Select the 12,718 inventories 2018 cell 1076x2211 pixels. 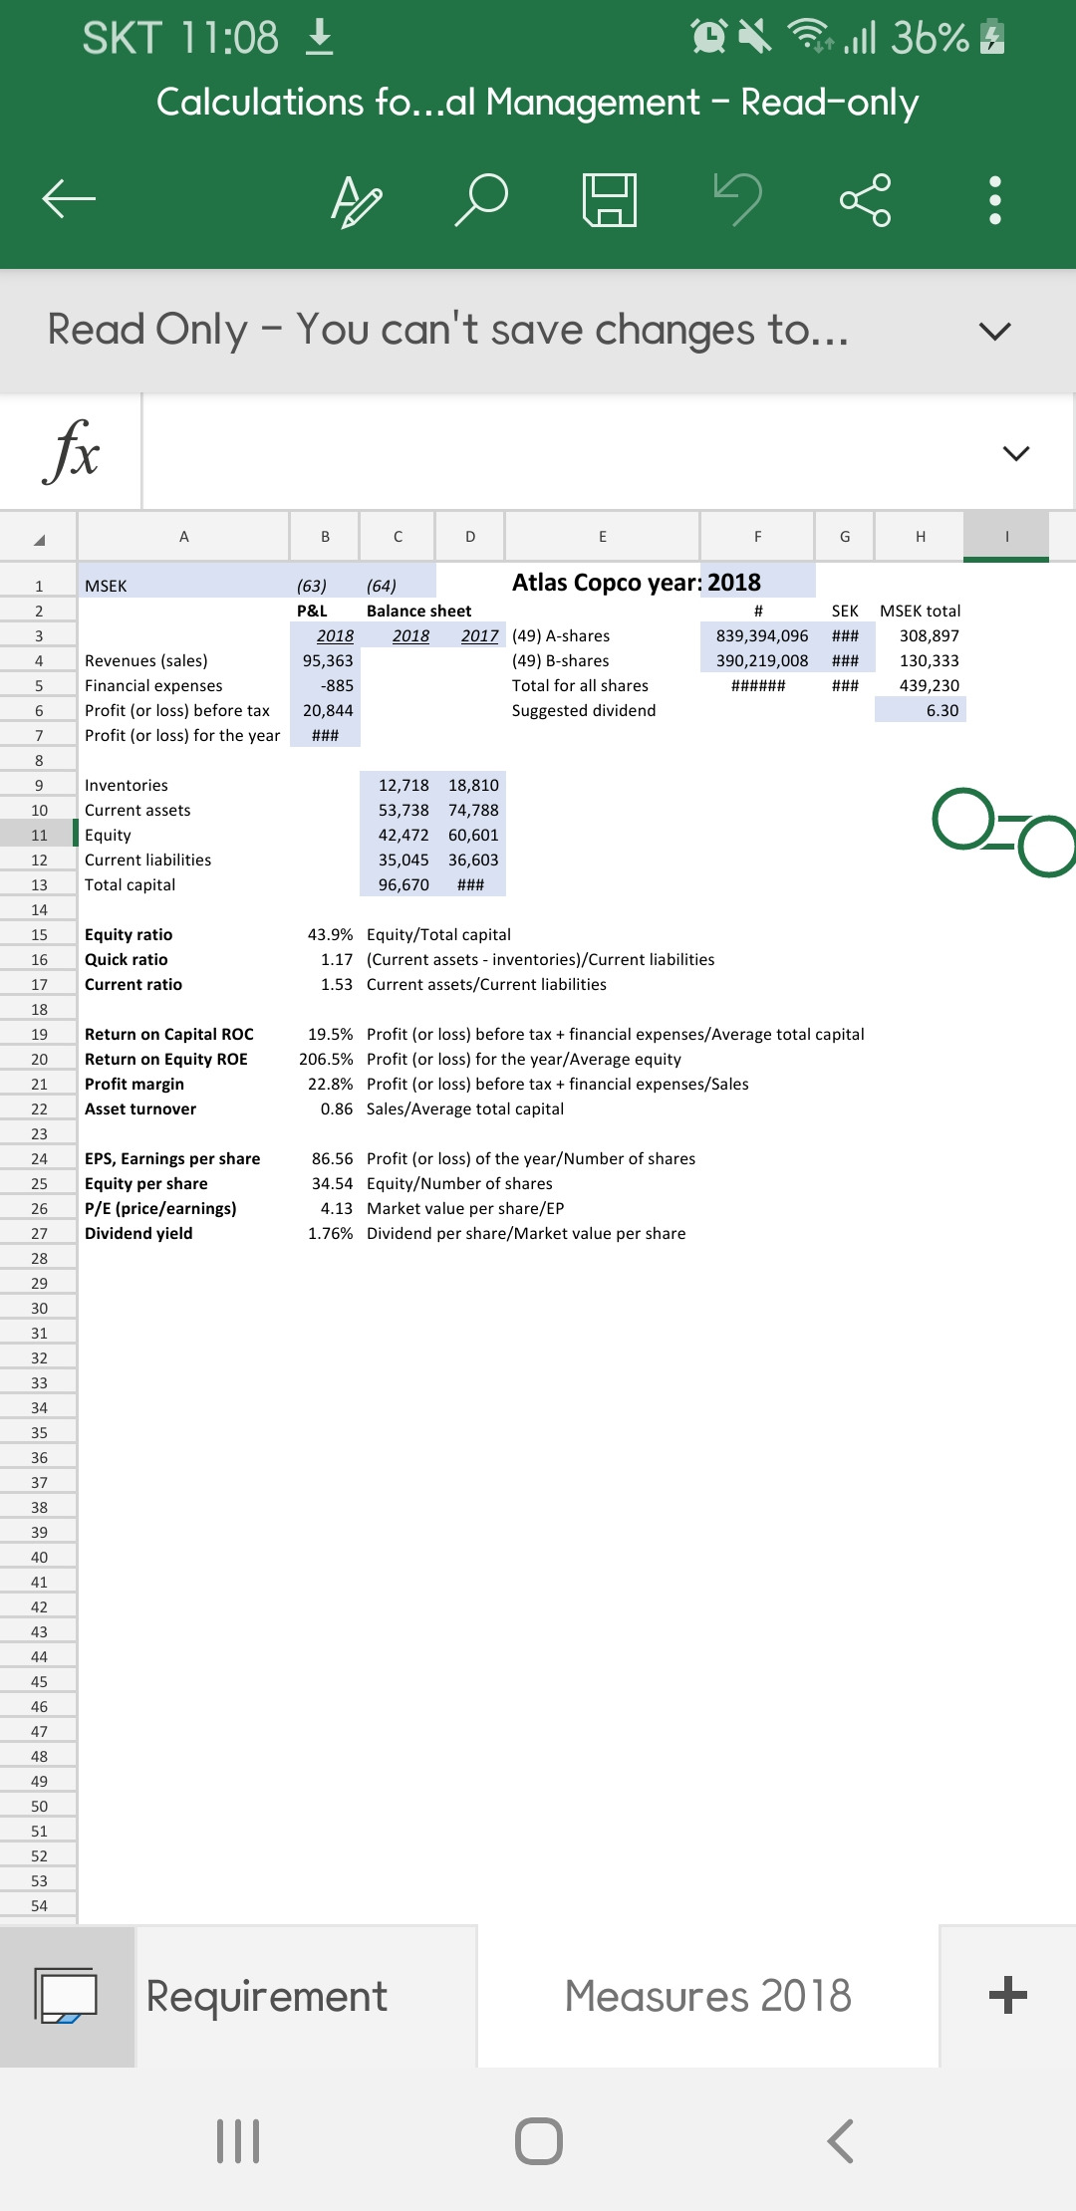[398, 785]
